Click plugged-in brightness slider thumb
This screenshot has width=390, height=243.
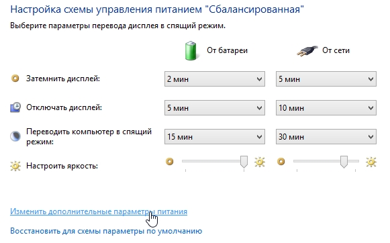pos(344,162)
